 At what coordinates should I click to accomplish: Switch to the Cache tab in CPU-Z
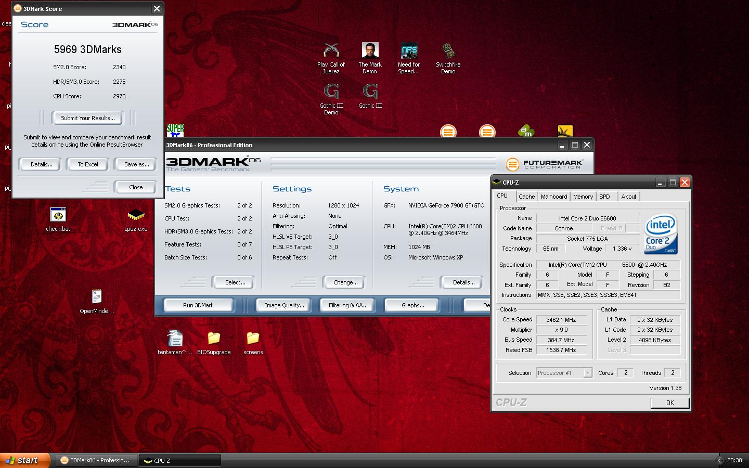coord(526,197)
